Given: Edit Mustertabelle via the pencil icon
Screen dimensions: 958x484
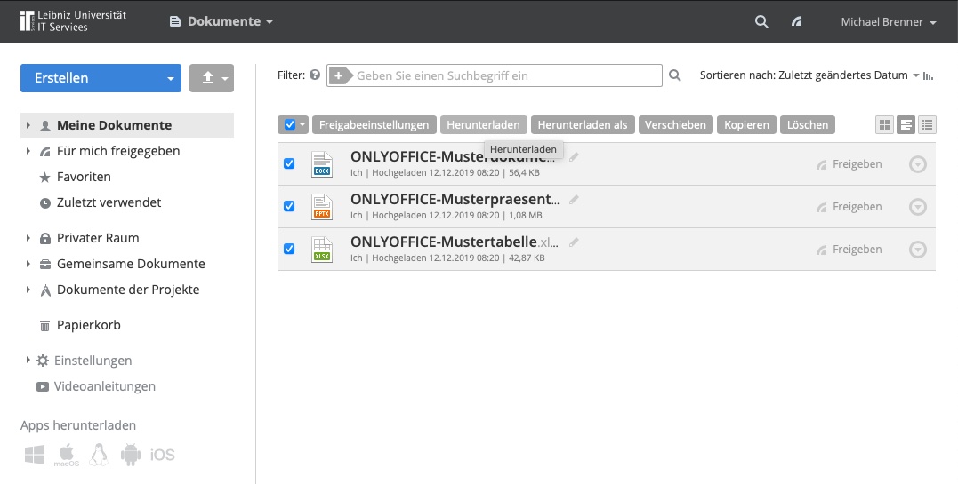Looking at the screenshot, I should tap(574, 242).
